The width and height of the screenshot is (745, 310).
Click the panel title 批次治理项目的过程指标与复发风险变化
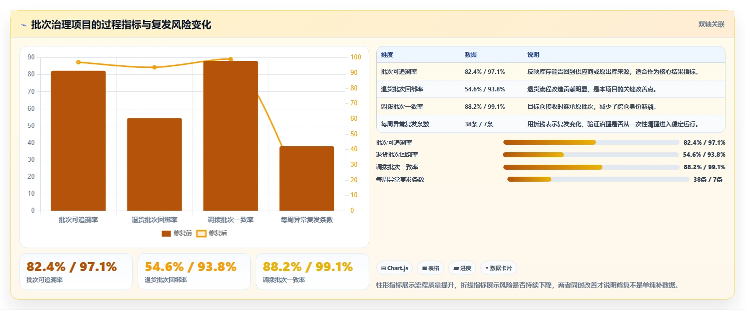click(121, 25)
